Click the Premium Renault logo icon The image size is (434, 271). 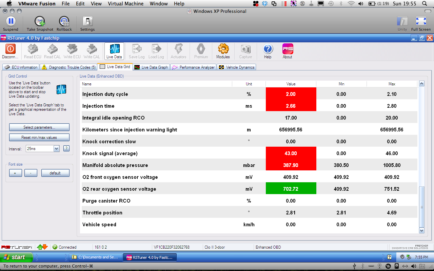point(201,49)
